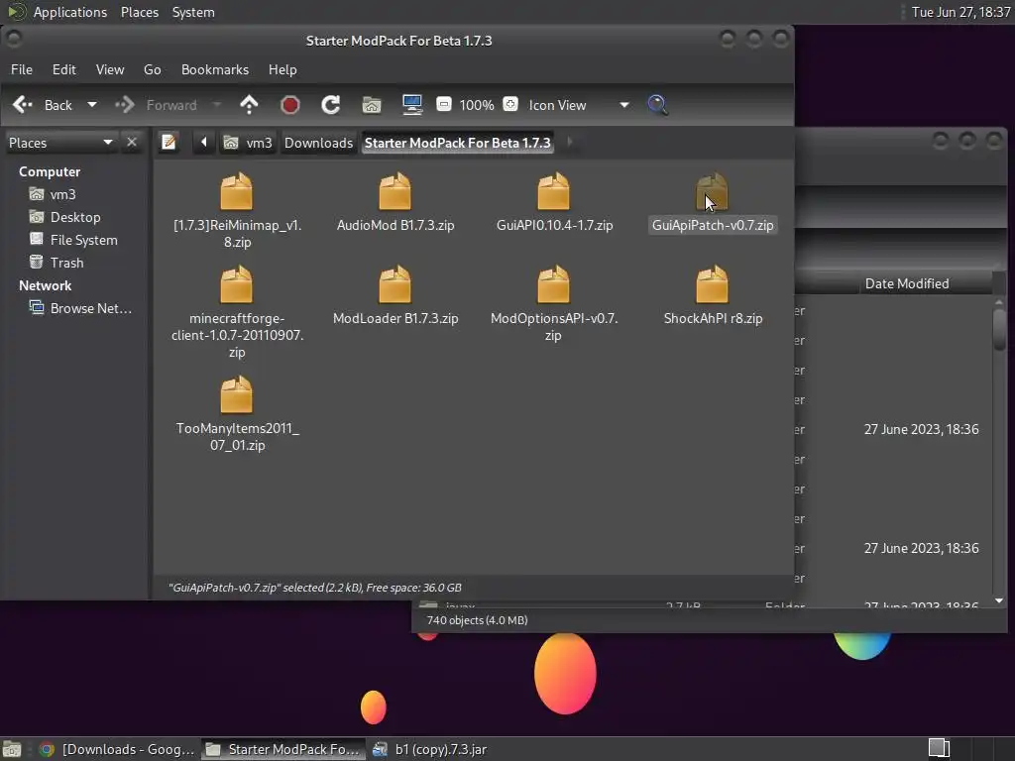Select the ShockAhPI r8.zip archive
The height and width of the screenshot is (761, 1015).
712,284
